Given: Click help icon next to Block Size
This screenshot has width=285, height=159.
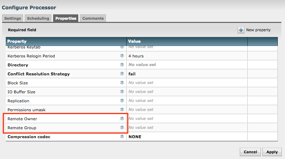Looking at the screenshot, I should click(x=122, y=83).
